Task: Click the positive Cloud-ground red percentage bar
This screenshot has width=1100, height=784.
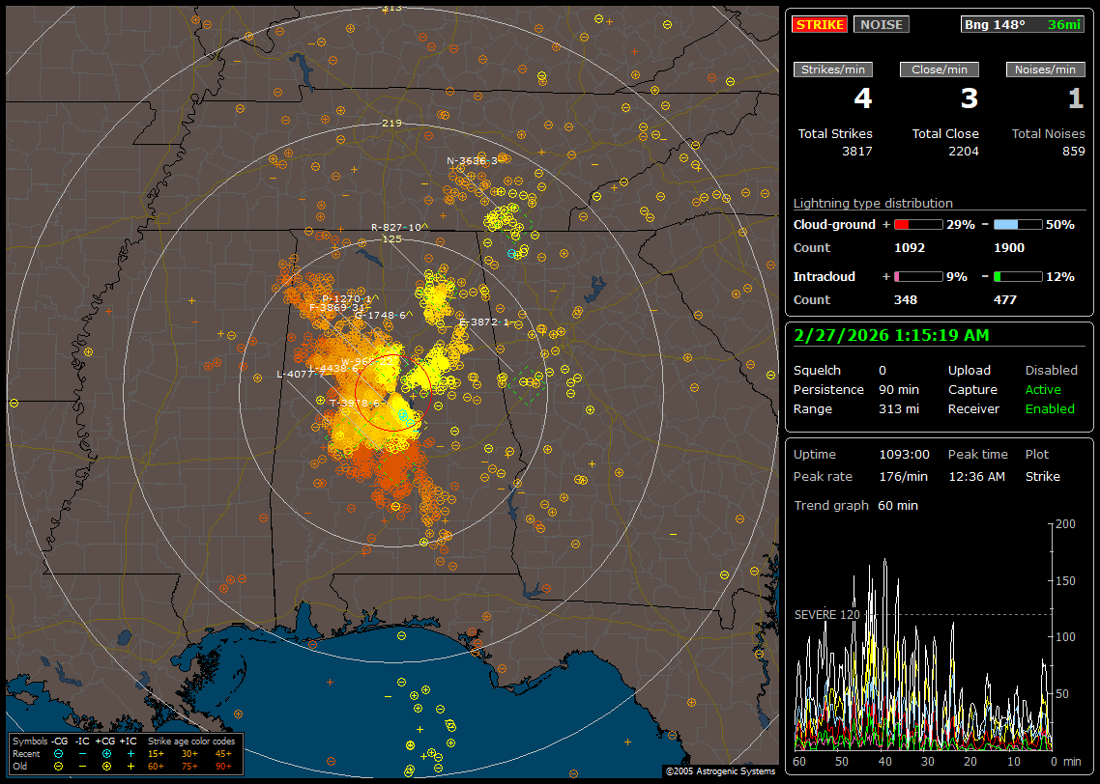Action: (917, 224)
